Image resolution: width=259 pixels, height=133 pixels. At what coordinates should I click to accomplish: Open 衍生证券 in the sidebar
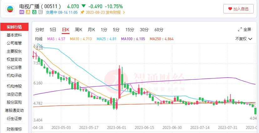14,119
